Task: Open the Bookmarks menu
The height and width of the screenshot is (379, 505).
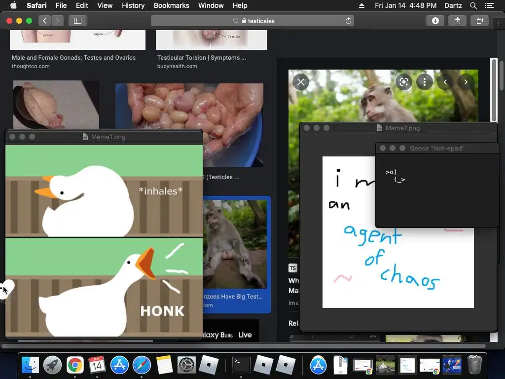Action: 171,5
